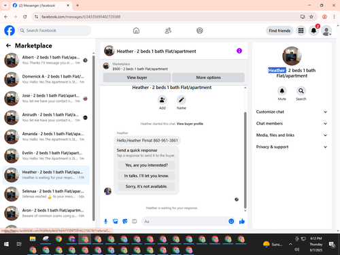Image resolution: width=340 pixels, height=255 pixels.
Task: Open the Home feed icon
Action: [136, 31]
